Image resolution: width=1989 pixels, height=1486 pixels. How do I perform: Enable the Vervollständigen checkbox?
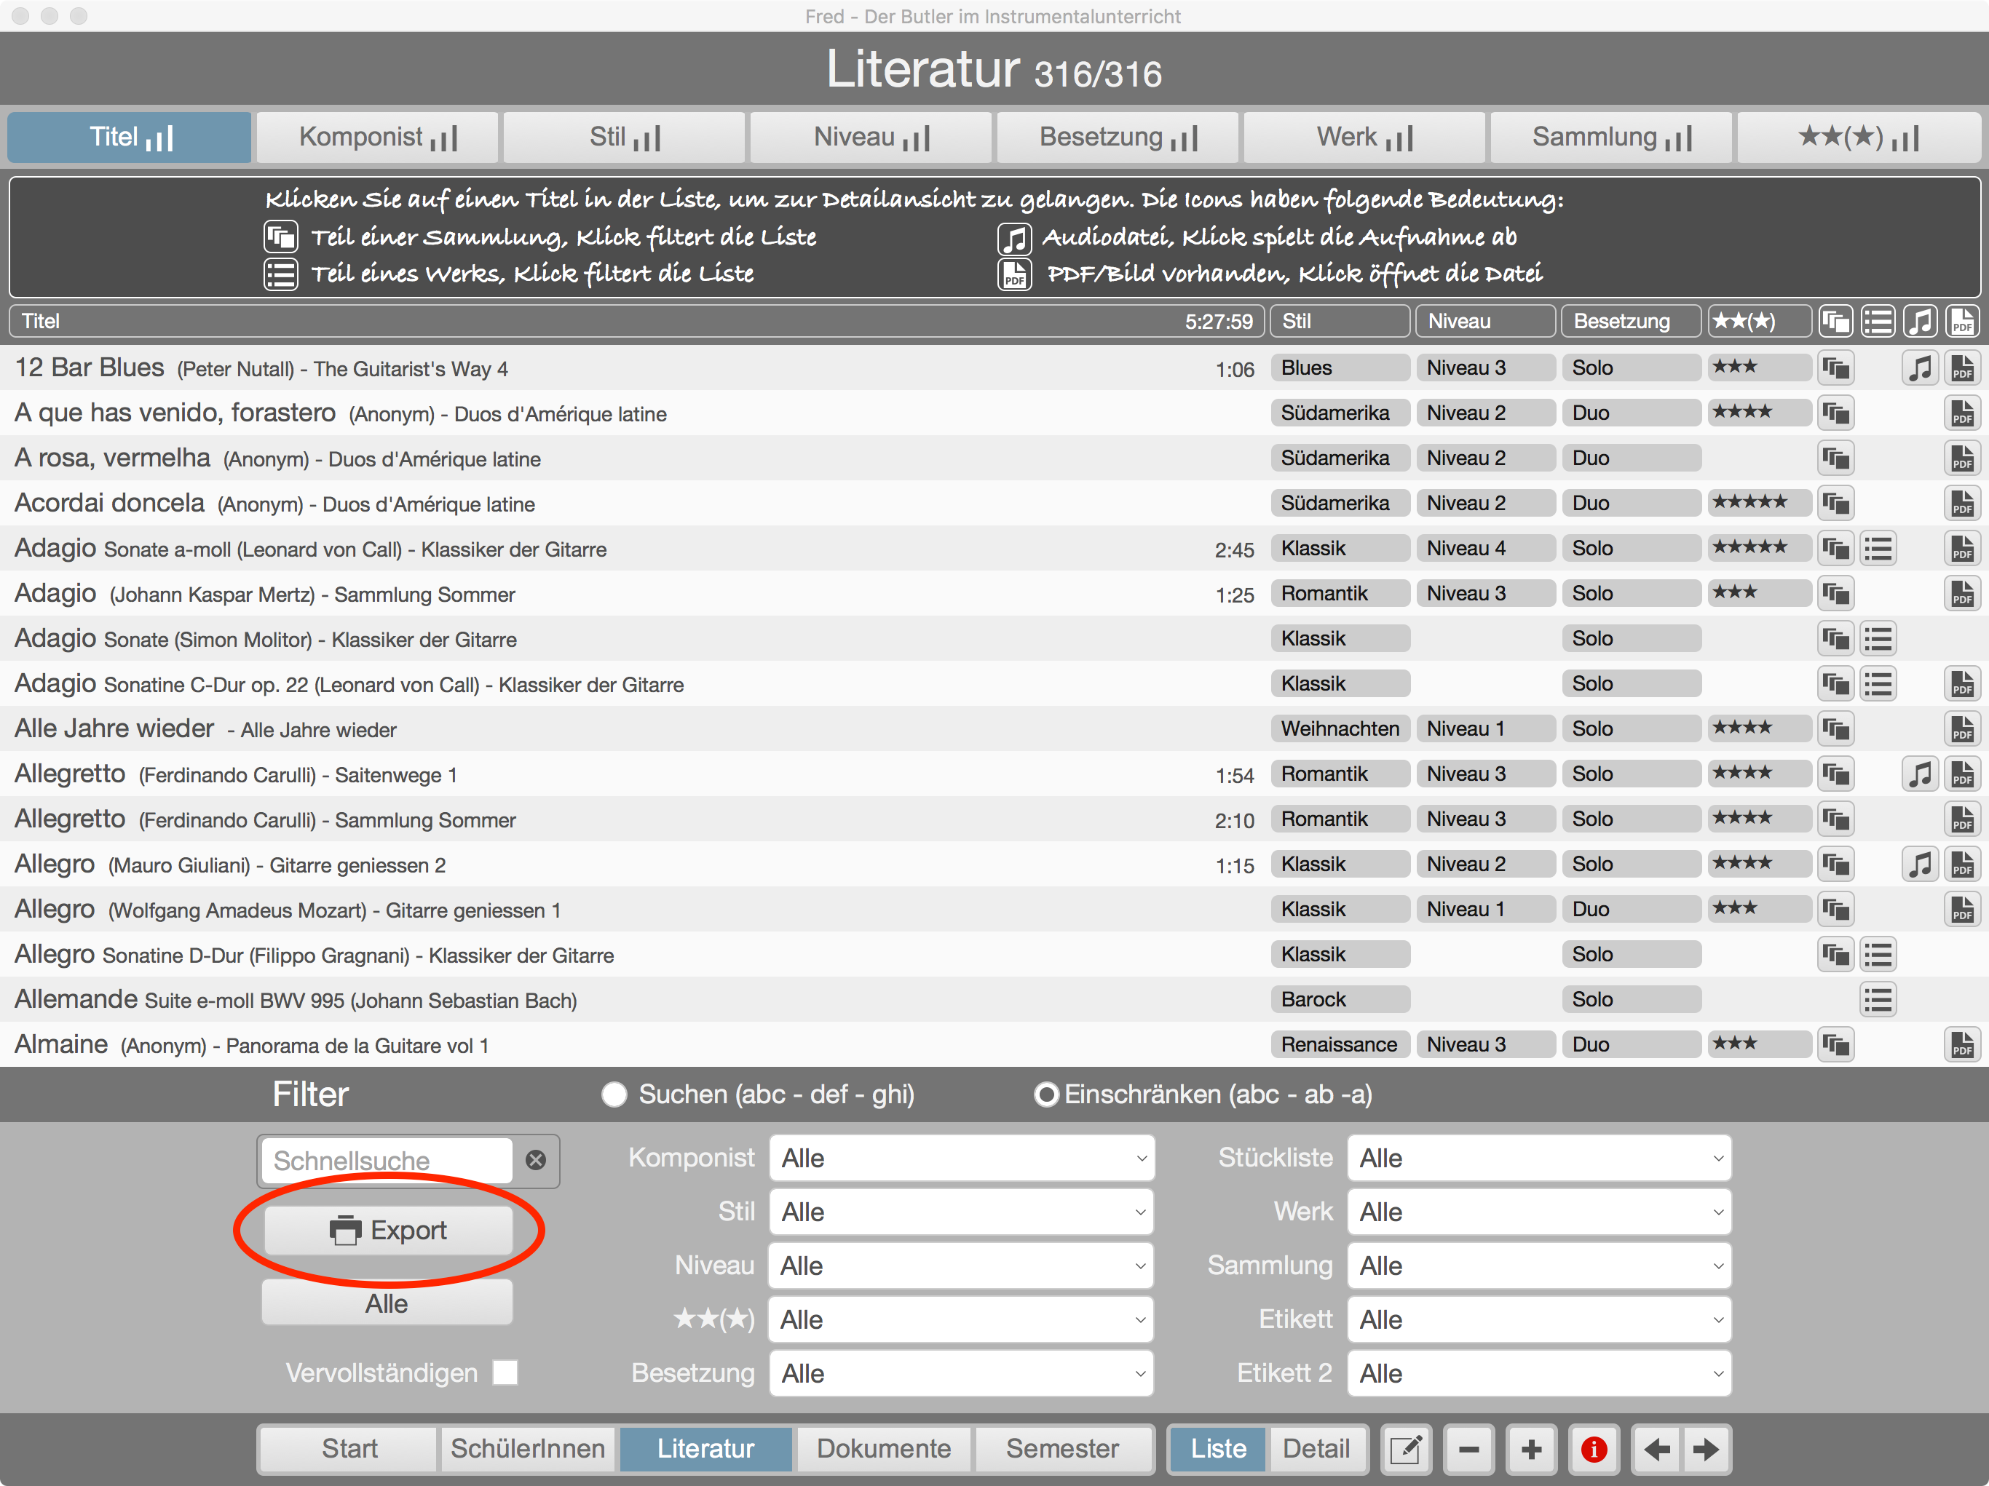(x=505, y=1372)
